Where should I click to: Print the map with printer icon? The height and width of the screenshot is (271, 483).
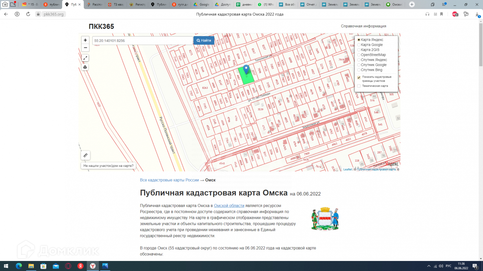[85, 67]
